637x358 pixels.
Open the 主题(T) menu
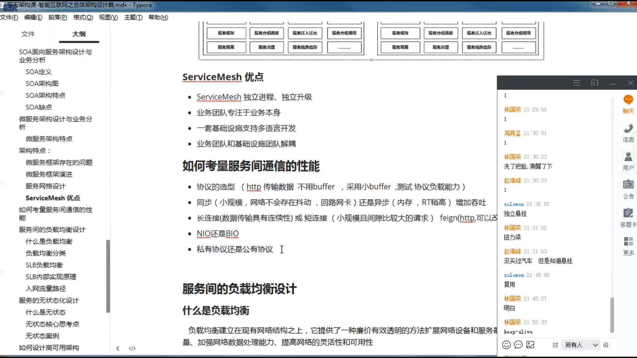click(133, 17)
